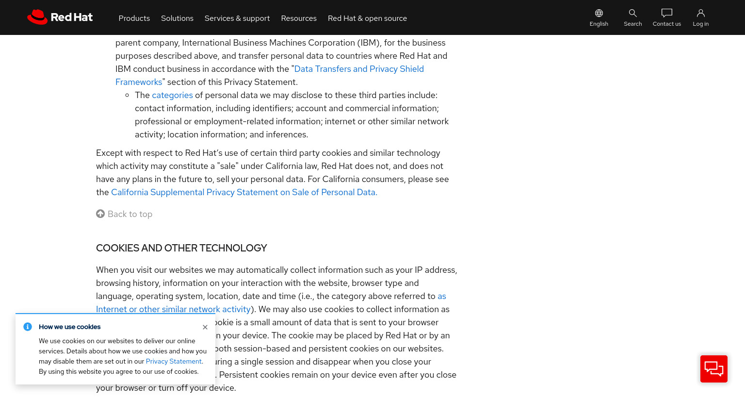Open the Resources menu
745x400 pixels.
click(299, 18)
